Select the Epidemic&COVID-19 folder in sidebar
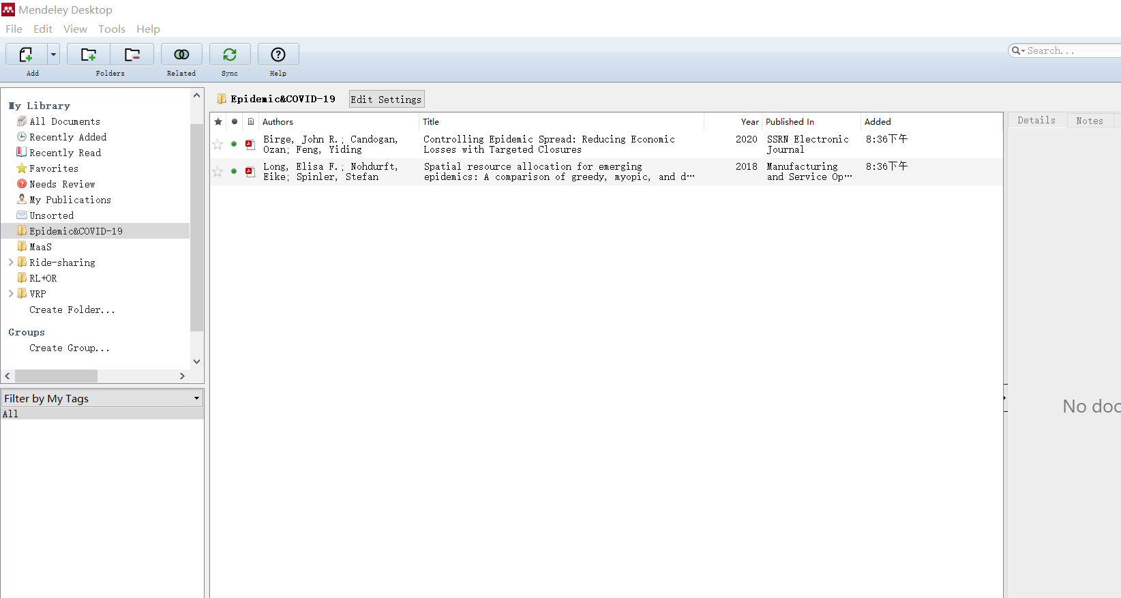The width and height of the screenshot is (1121, 598). point(95,231)
